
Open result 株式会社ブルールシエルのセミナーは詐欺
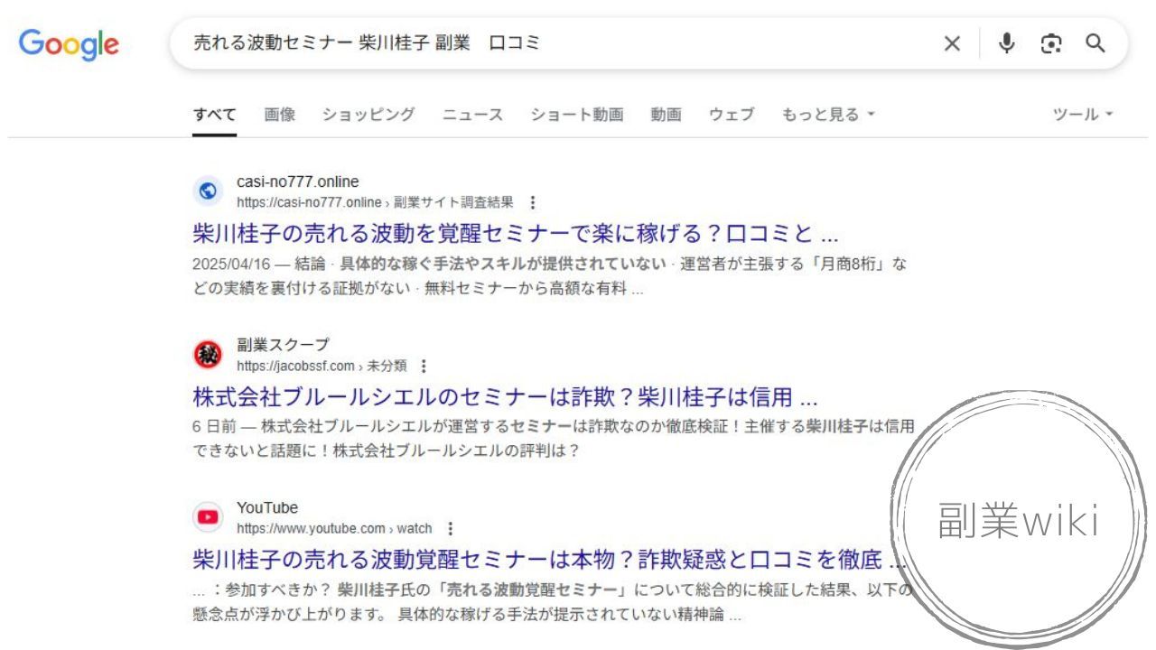[x=506, y=397]
